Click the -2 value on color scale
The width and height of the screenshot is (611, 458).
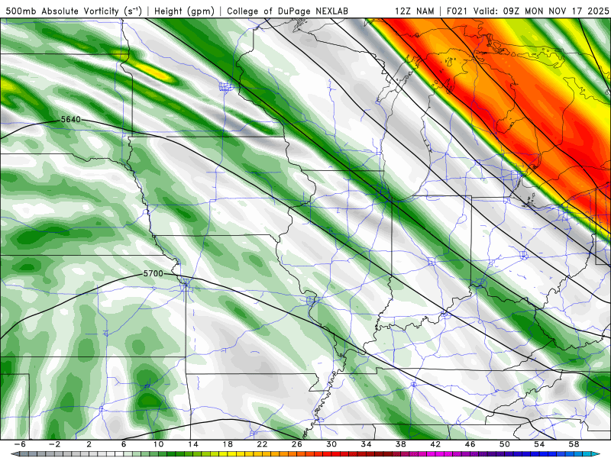click(54, 444)
